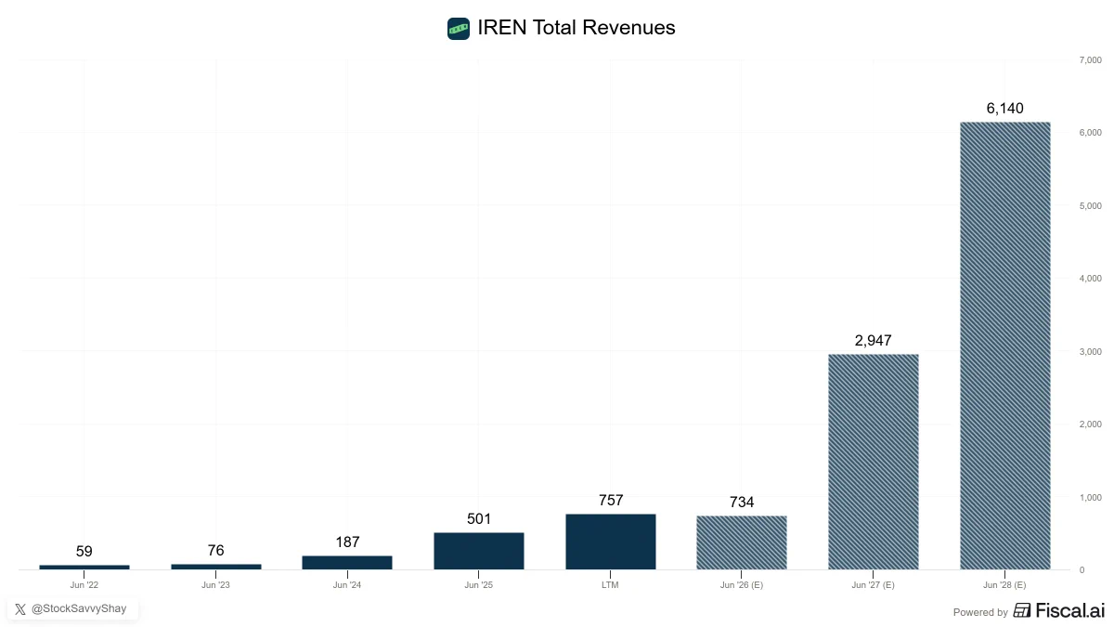The height and width of the screenshot is (627, 1114).
Task: Click the Jun '27 (E) axis label
Action: [x=874, y=585]
